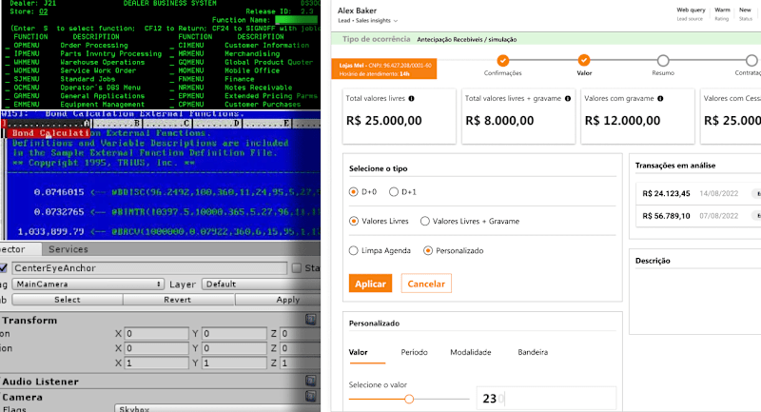This screenshot has width=761, height=412.
Task: Click the CenterEyeAnchor object name field
Action: click(149, 268)
